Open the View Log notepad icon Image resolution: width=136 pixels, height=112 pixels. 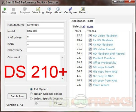coord(38,9)
